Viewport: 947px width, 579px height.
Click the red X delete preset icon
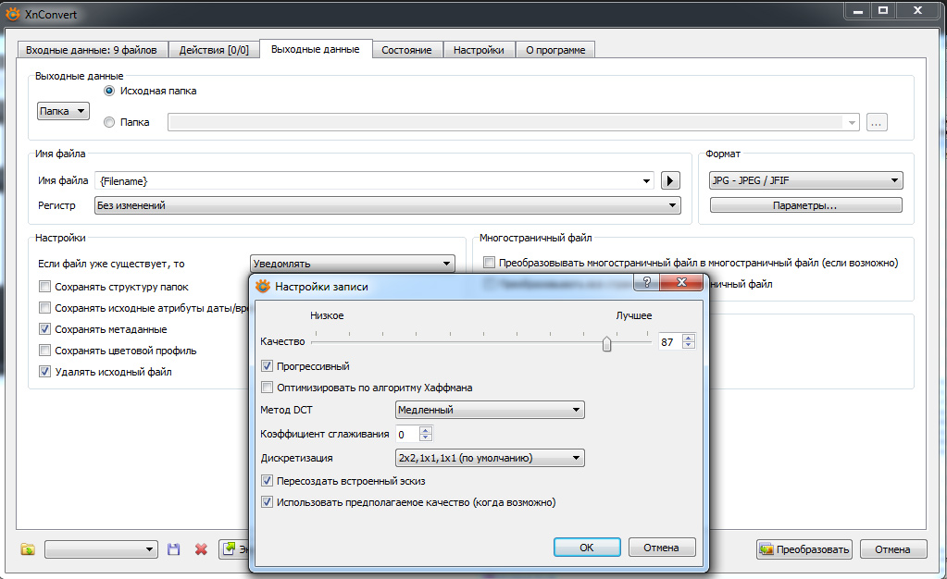click(201, 549)
